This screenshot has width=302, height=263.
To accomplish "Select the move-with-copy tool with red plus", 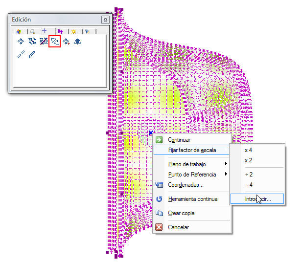I will [66, 42].
